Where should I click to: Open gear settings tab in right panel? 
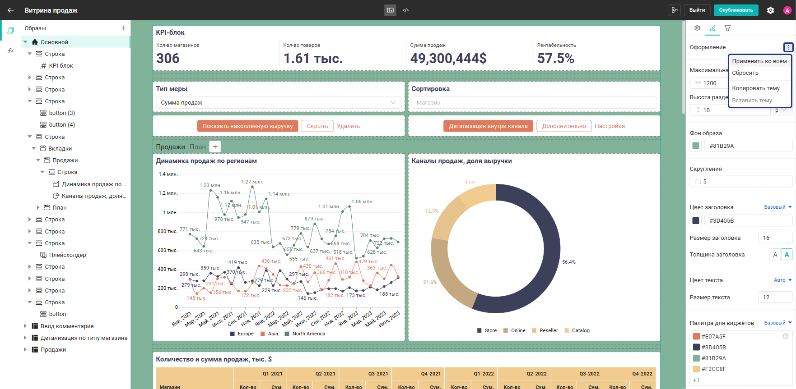coord(697,28)
